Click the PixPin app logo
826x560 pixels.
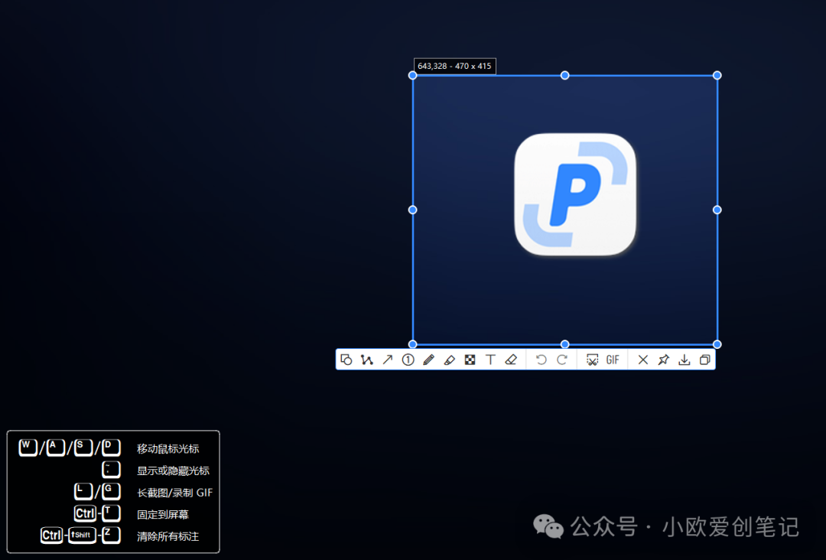575,194
